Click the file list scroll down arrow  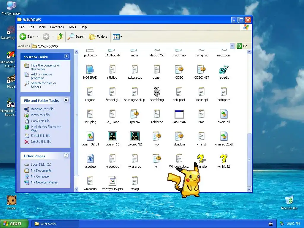[249, 189]
